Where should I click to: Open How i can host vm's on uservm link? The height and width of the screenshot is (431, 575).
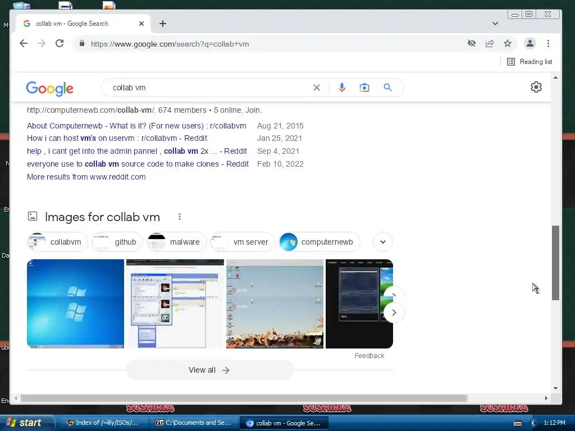(x=117, y=138)
